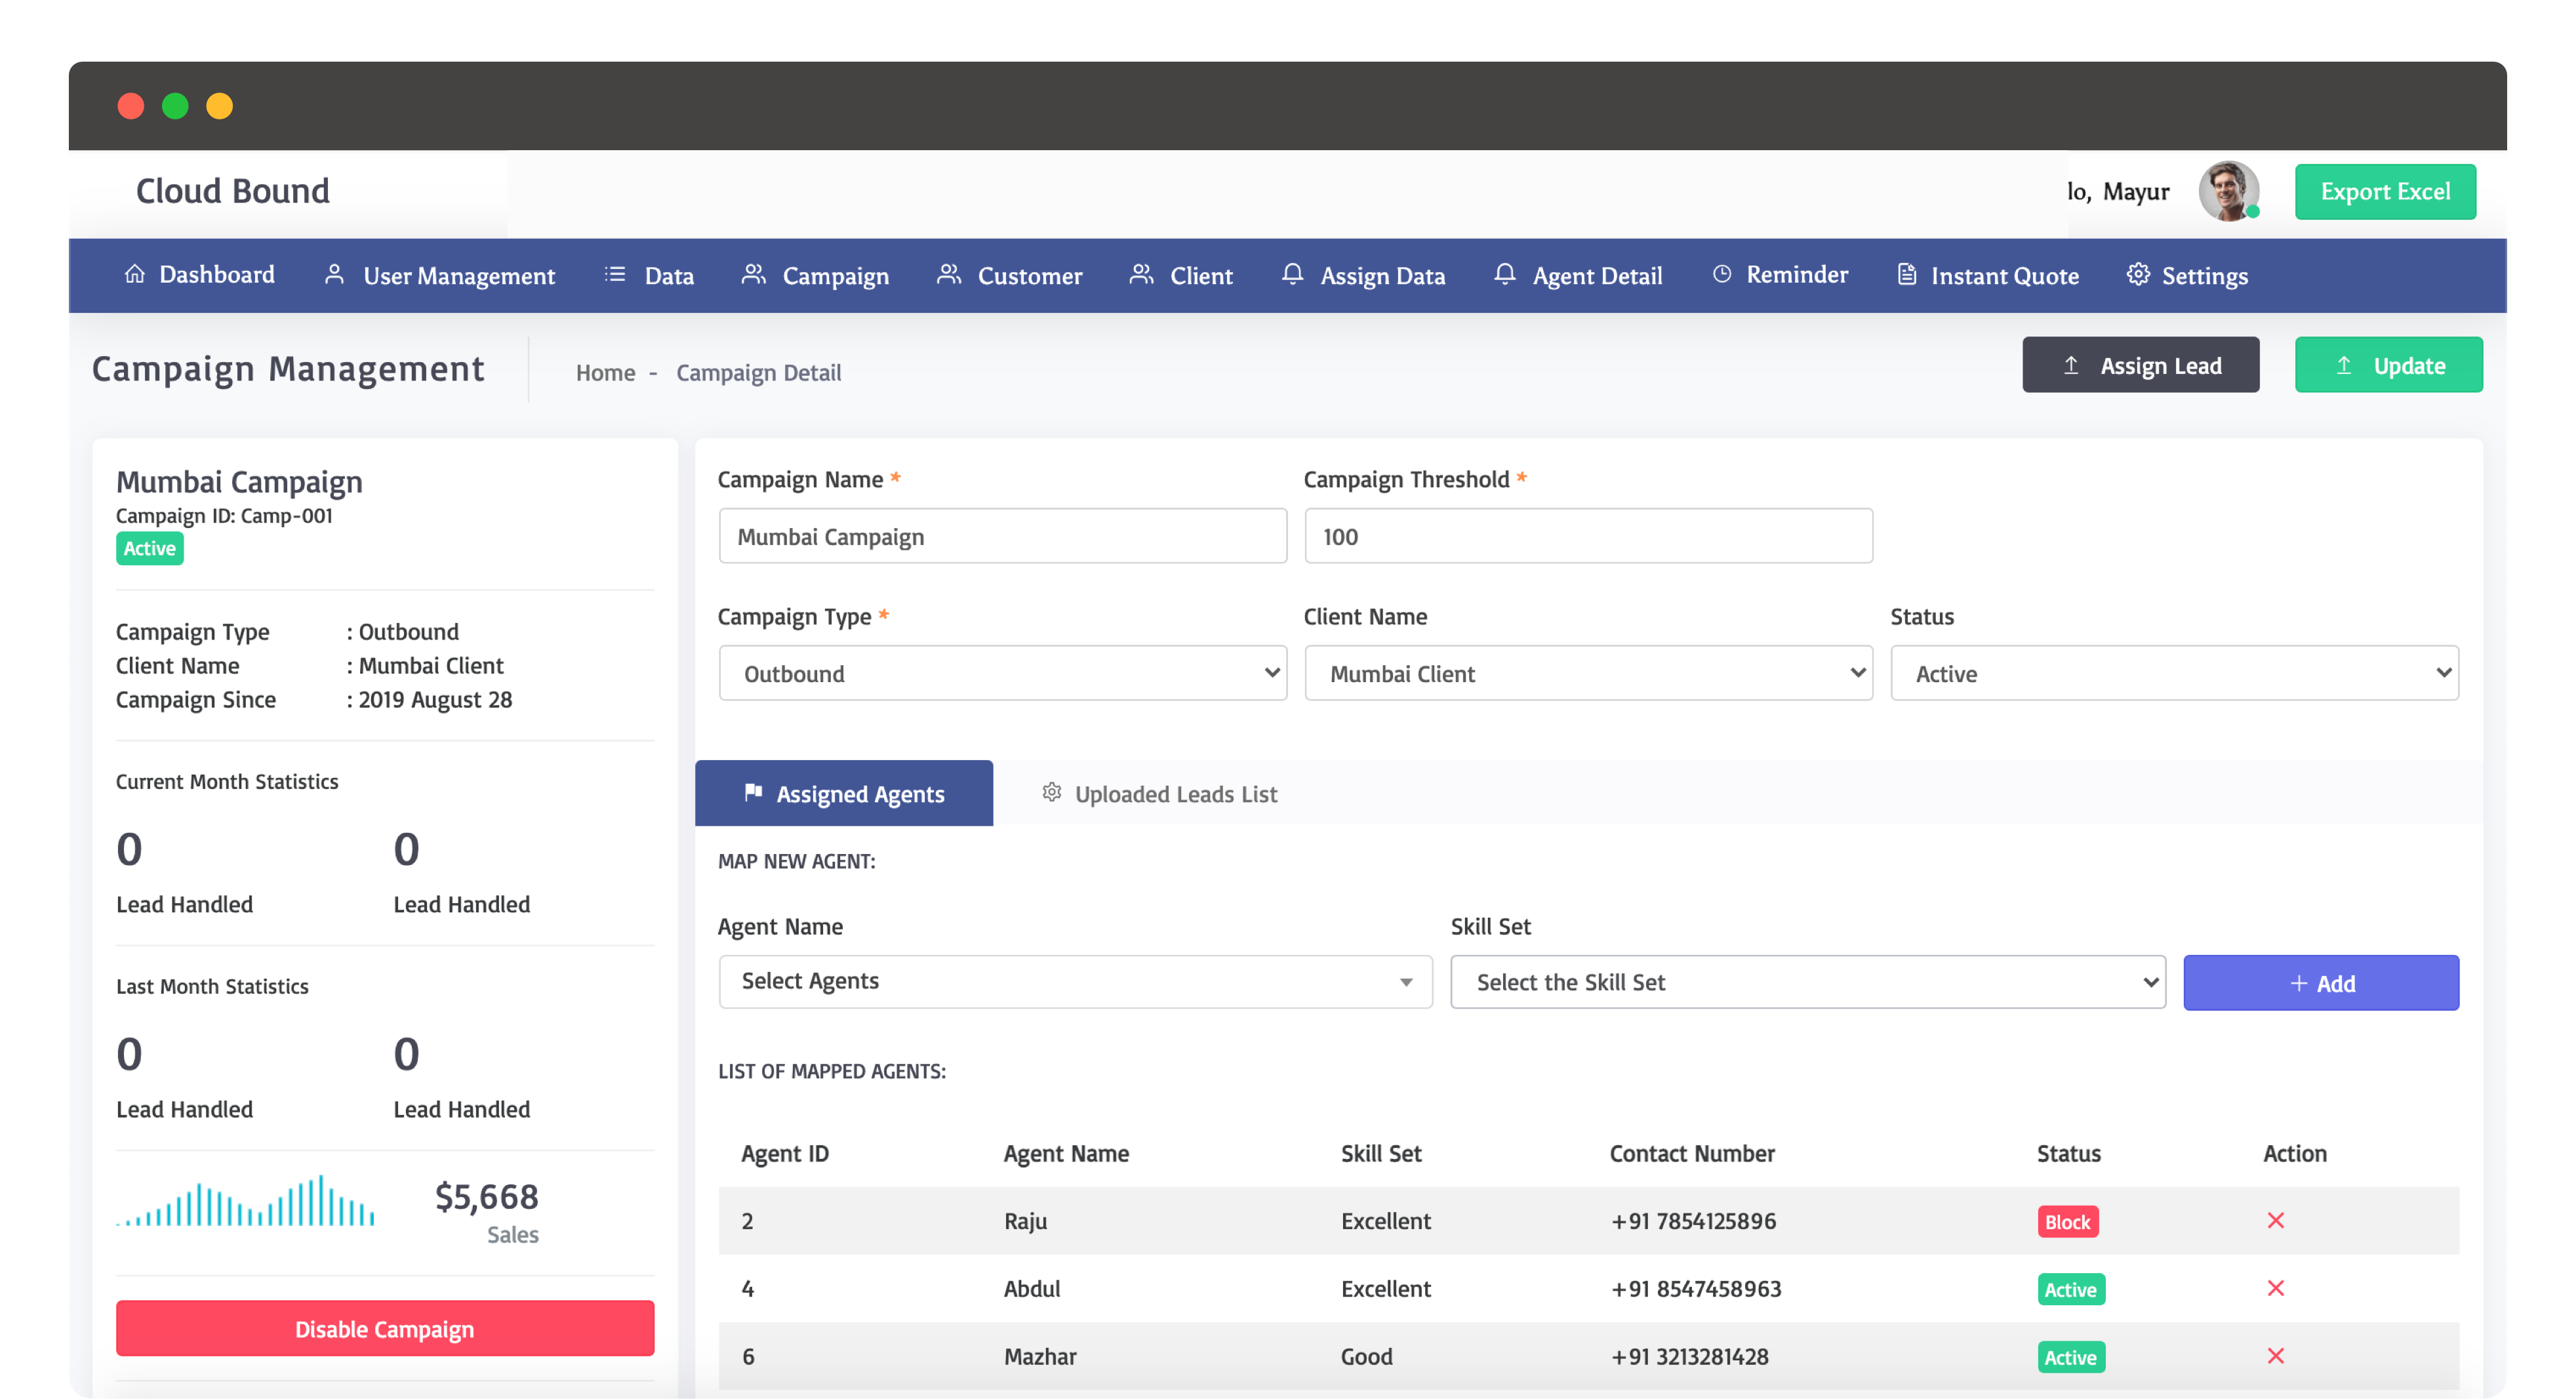
Task: Remove agent Raju with the red X
Action: click(2276, 1220)
